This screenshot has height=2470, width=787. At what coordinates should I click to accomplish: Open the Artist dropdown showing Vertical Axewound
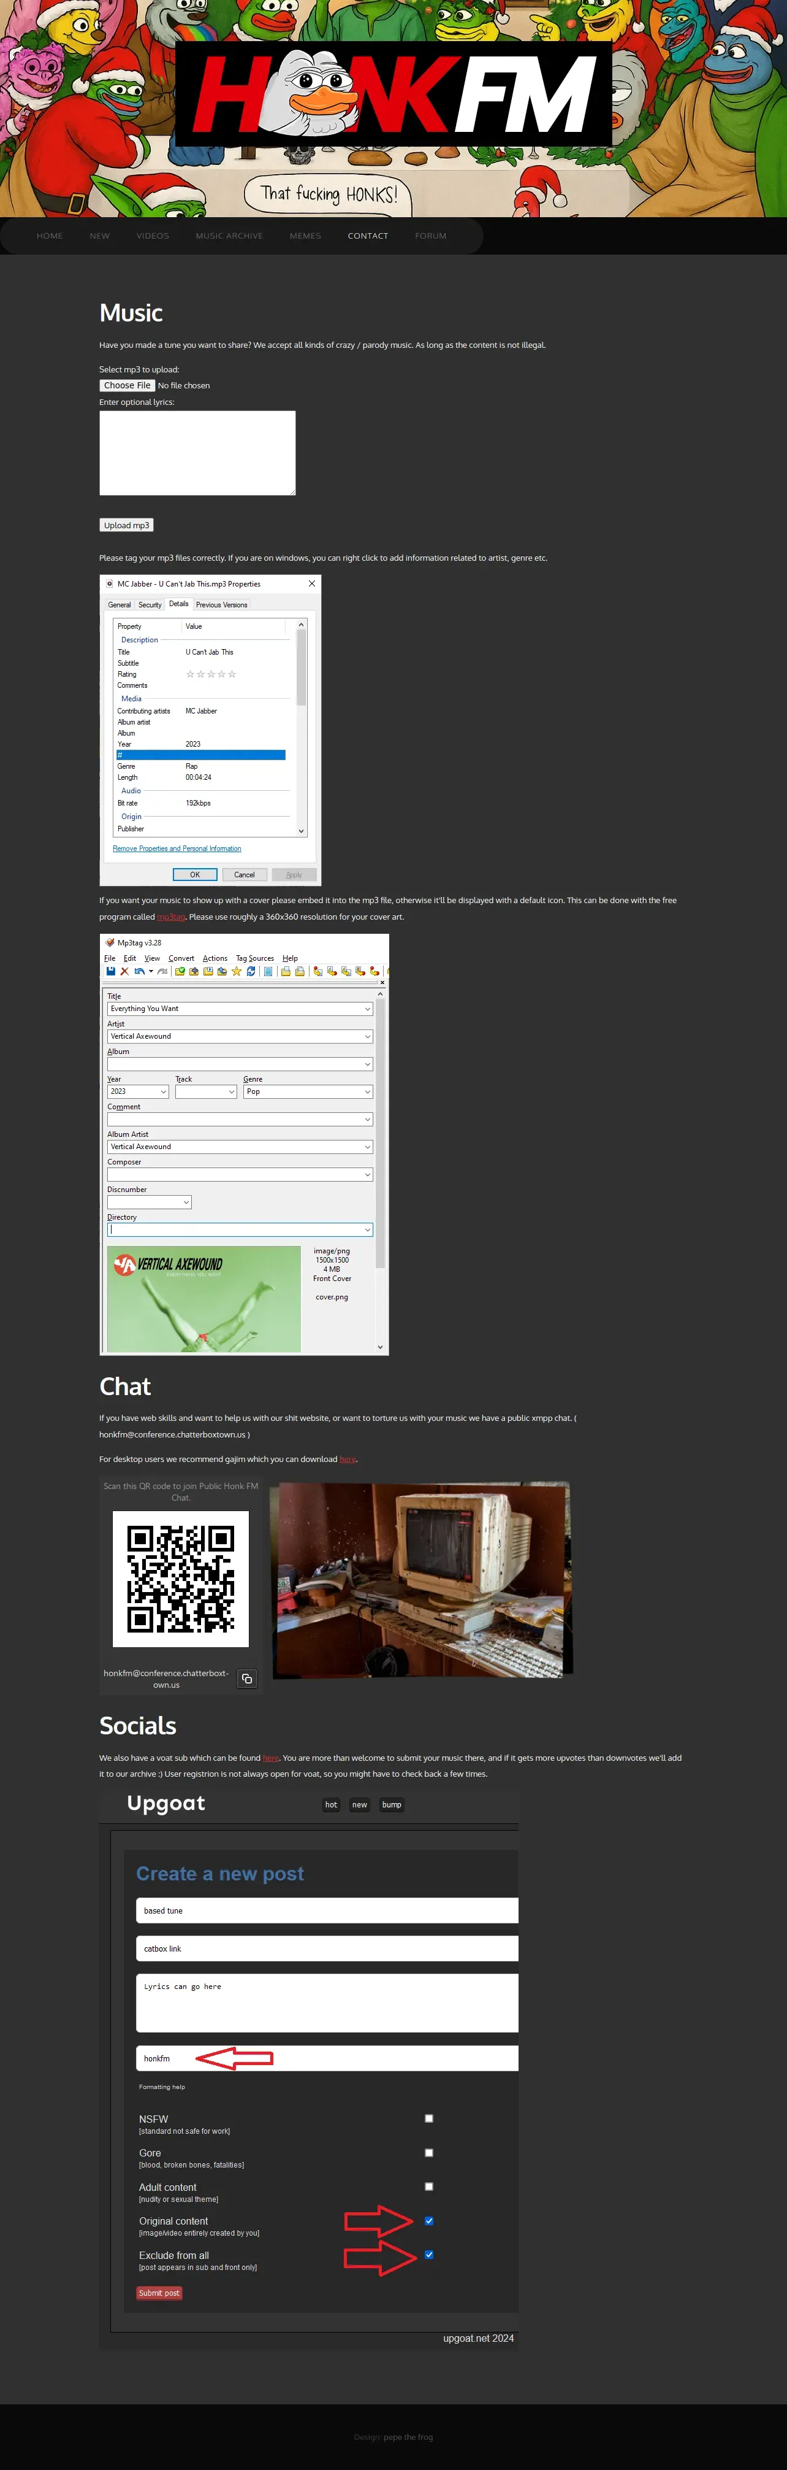(368, 1036)
